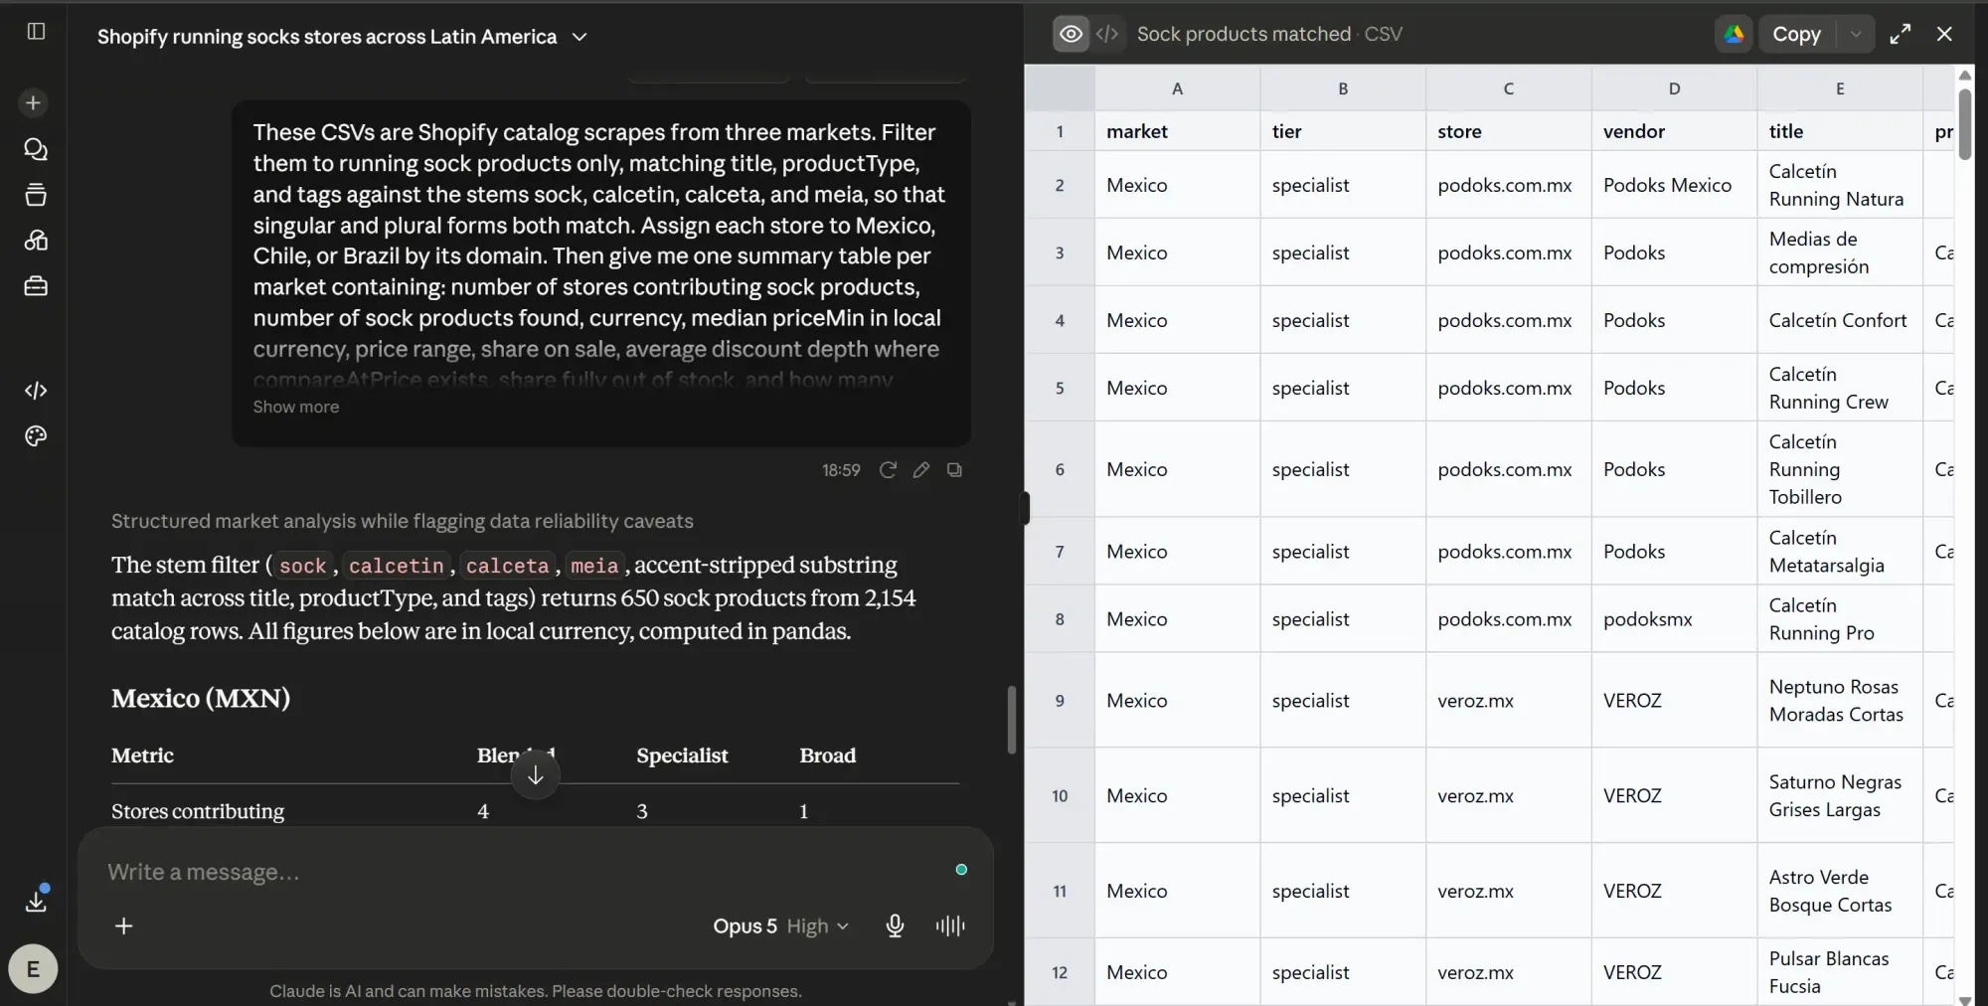Open the chat title dropdown chevron
Image resolution: width=1988 pixels, height=1006 pixels.
pyautogui.click(x=580, y=37)
